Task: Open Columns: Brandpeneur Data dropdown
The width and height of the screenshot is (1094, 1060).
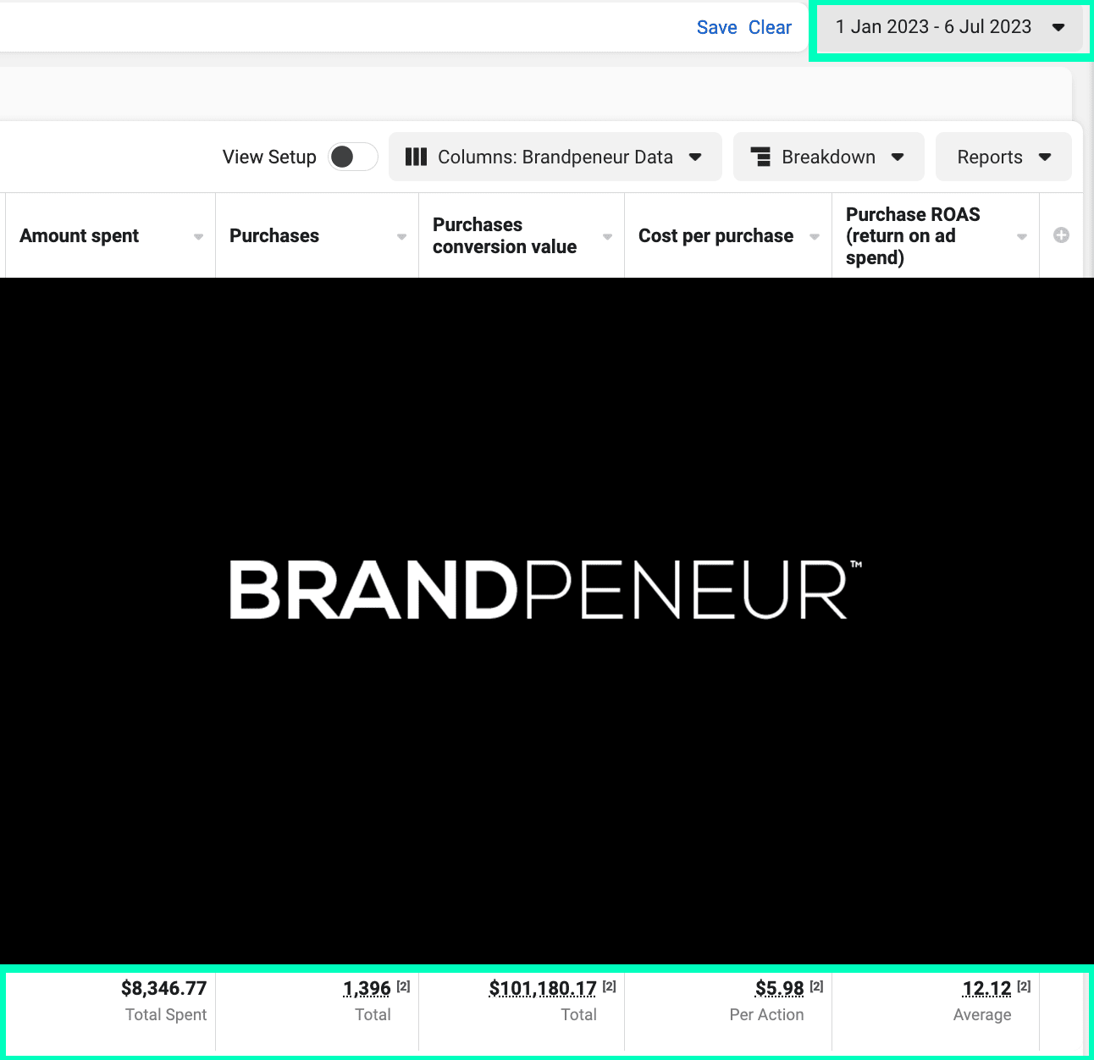Action: (x=555, y=157)
